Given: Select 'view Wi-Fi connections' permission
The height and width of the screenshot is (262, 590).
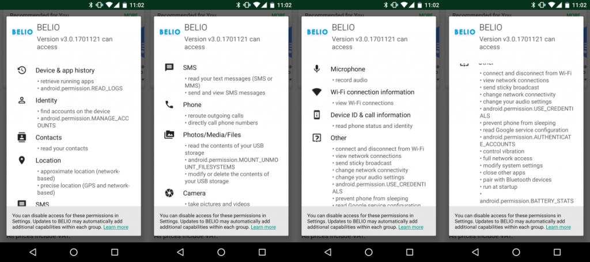Looking at the screenshot, I should coord(364,103).
